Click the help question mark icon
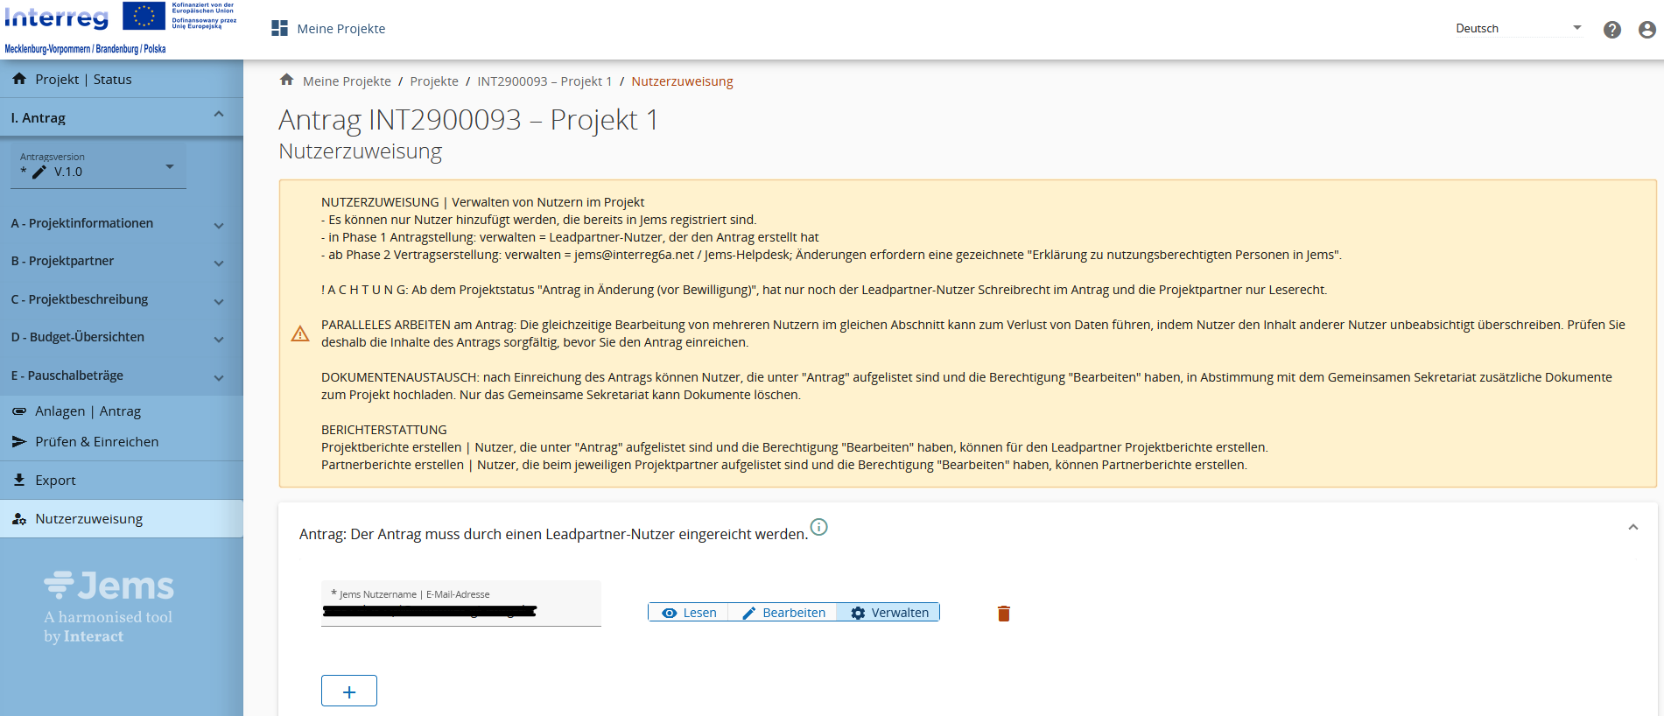The width and height of the screenshot is (1664, 716). 1611,30
